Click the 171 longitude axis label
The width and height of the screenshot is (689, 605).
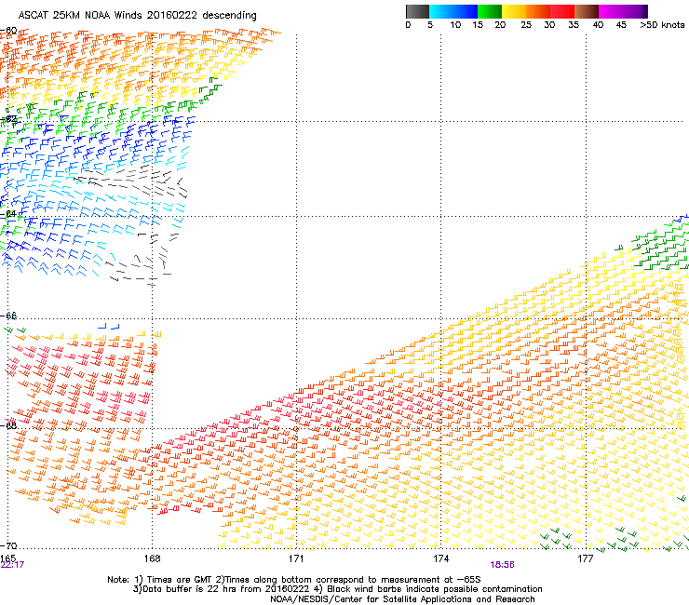pyautogui.click(x=296, y=558)
